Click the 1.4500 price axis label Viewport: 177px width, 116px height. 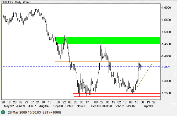[166, 44]
